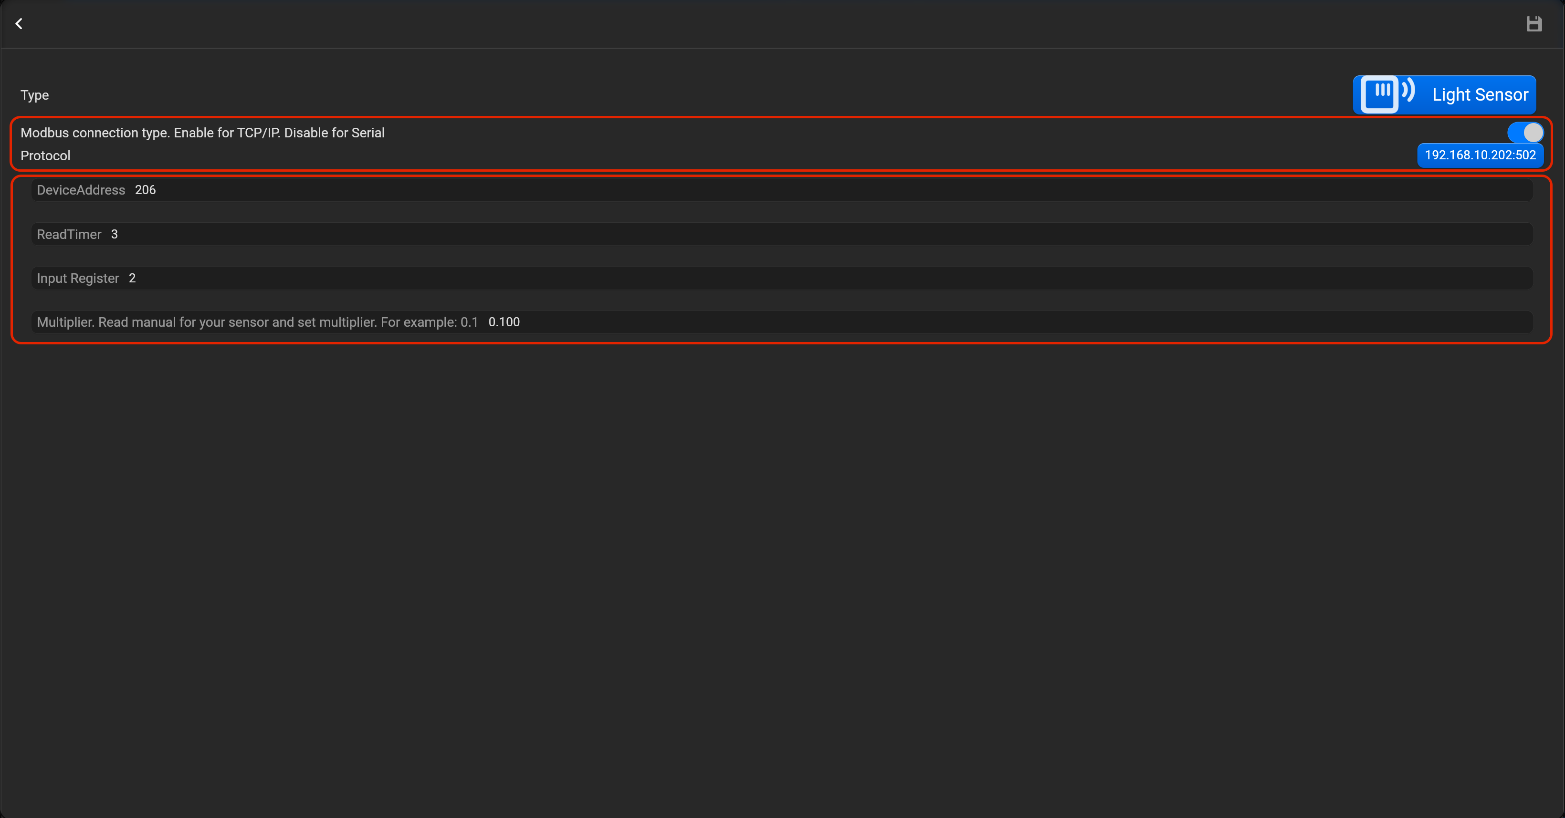
Task: Click the DeviceAddress label
Action: [x=81, y=190]
